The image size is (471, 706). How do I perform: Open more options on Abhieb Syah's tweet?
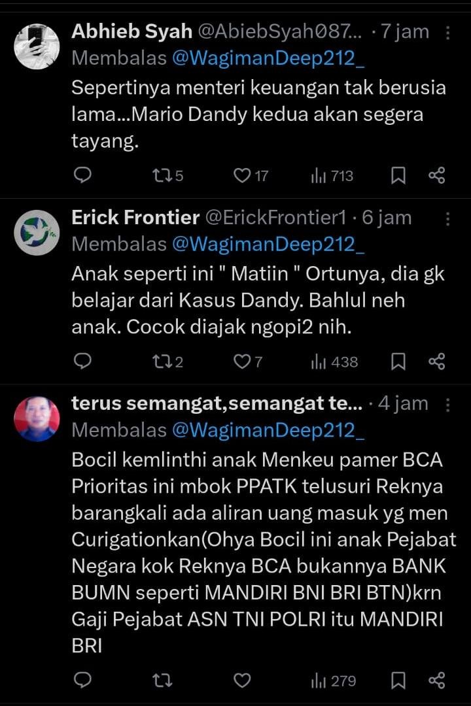(448, 33)
